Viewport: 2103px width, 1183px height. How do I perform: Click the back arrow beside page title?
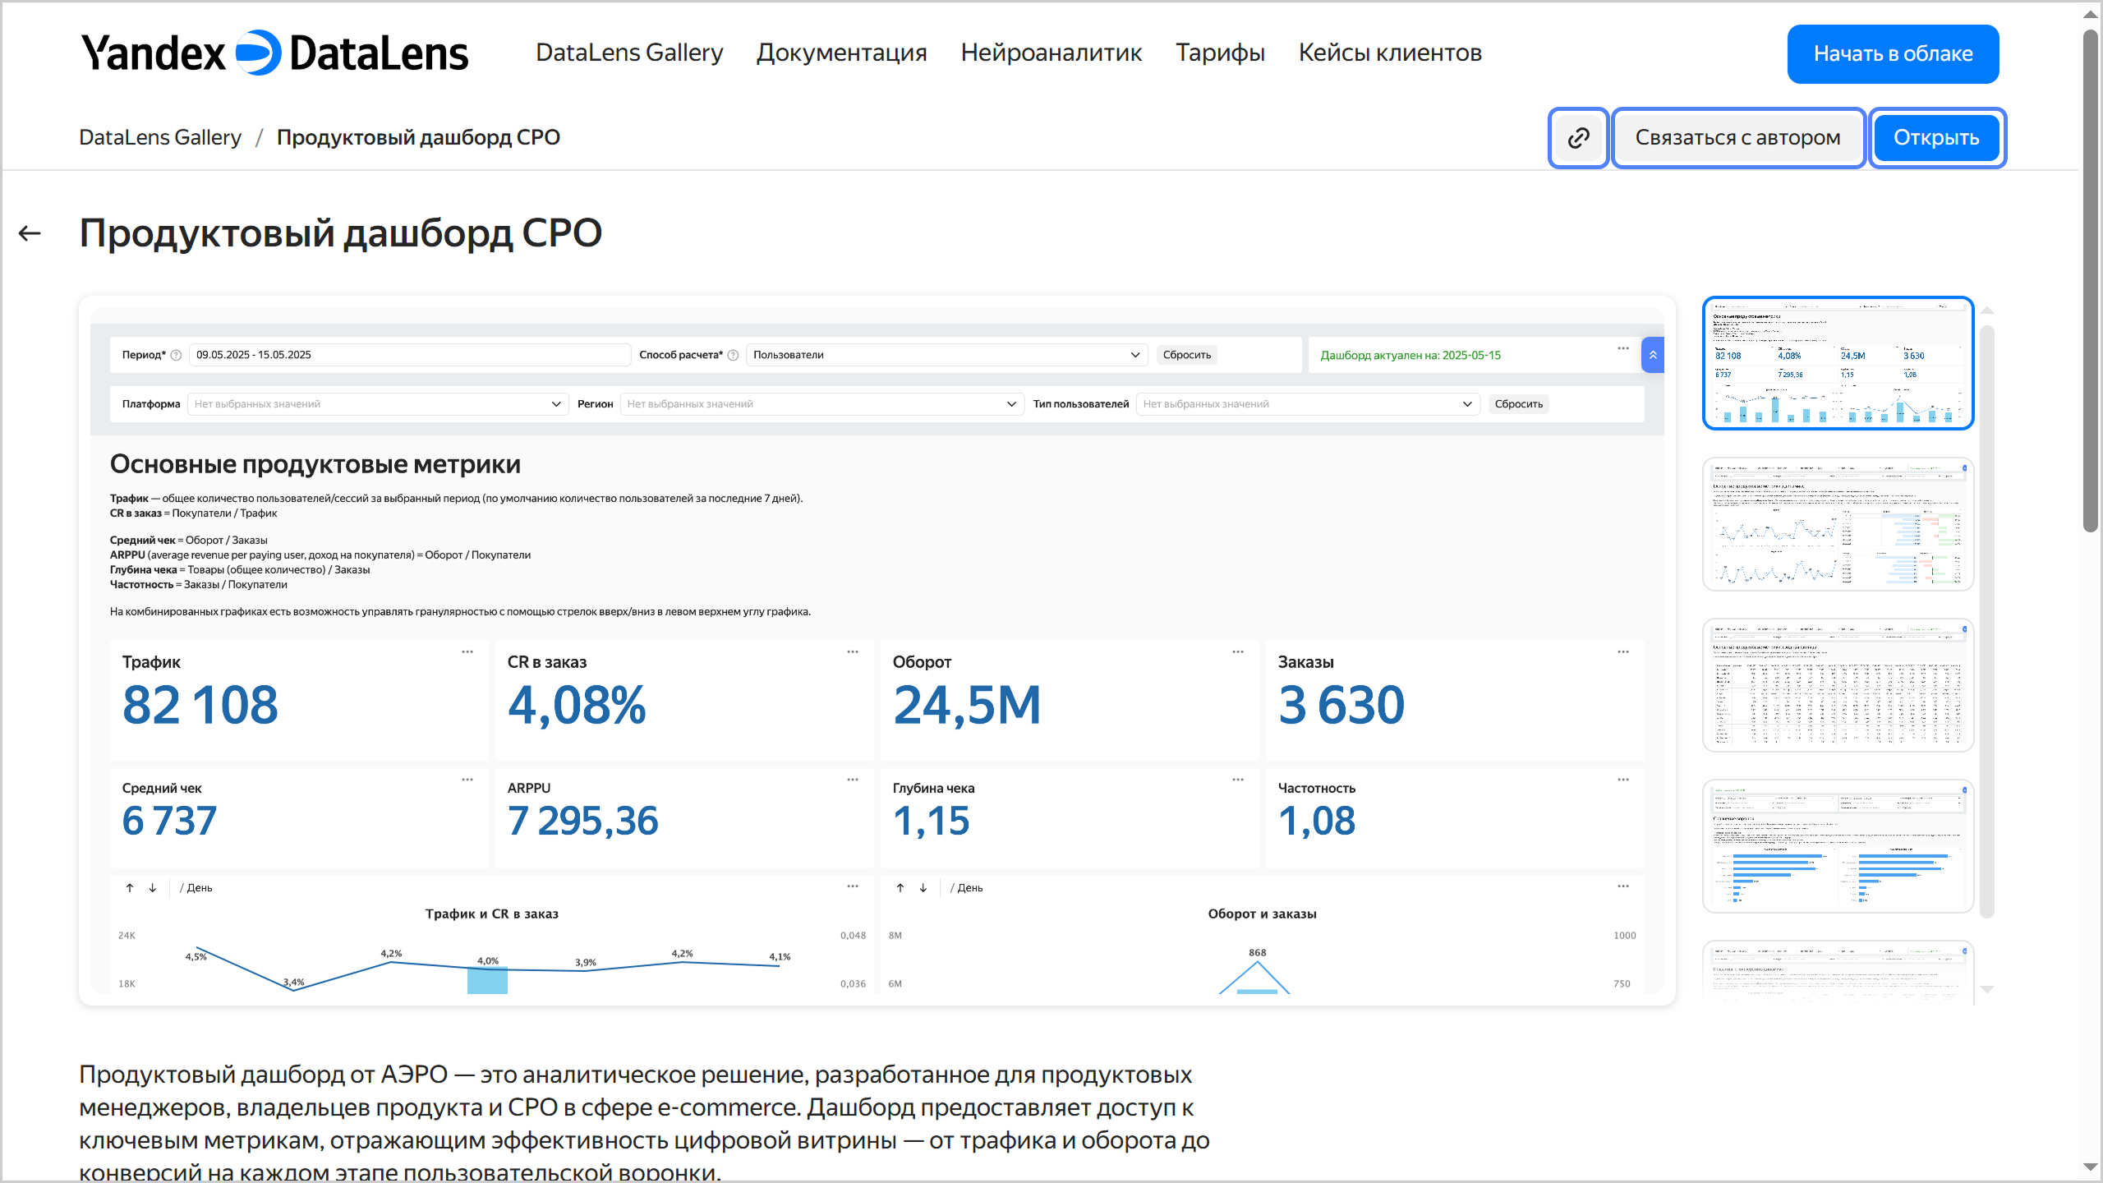click(30, 234)
